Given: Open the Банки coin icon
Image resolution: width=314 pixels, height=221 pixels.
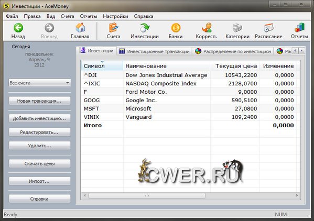Looking at the screenshot, I should pyautogui.click(x=176, y=28).
